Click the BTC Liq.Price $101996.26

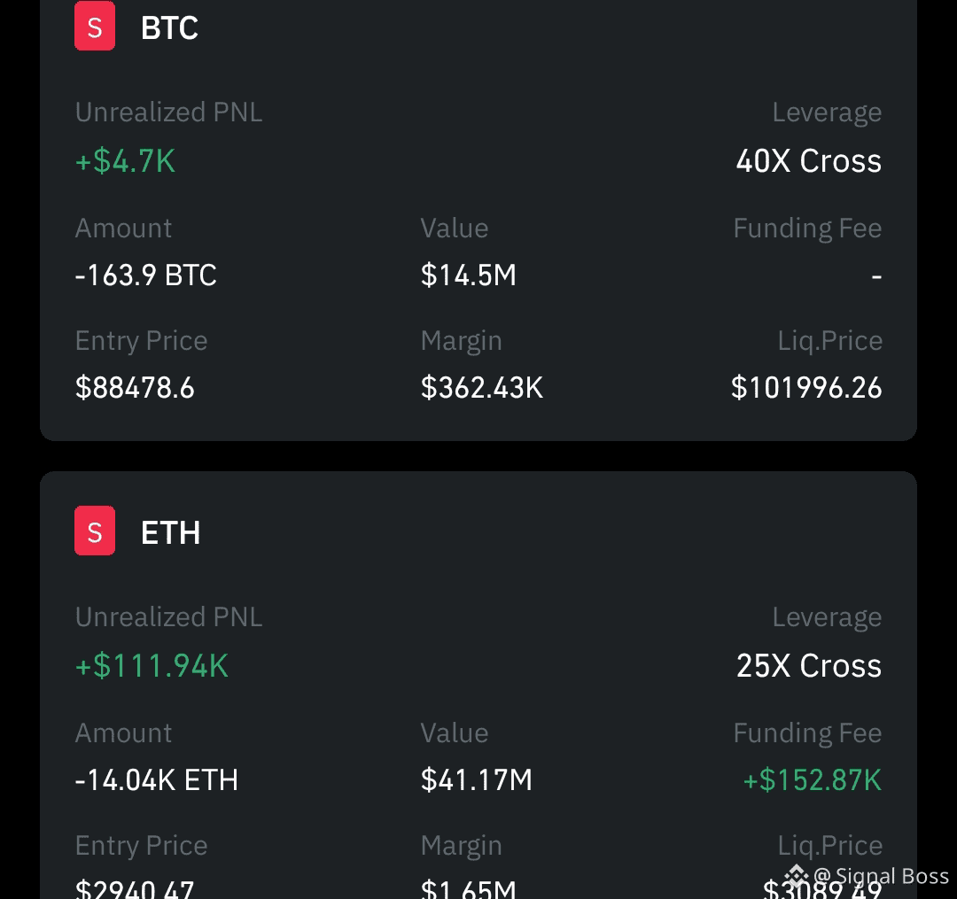tap(805, 387)
